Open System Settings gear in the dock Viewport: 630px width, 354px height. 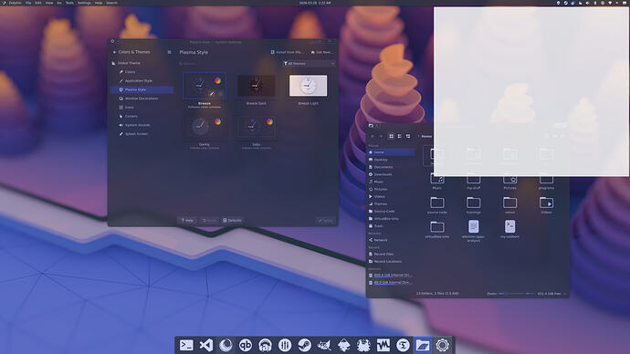coord(442,345)
